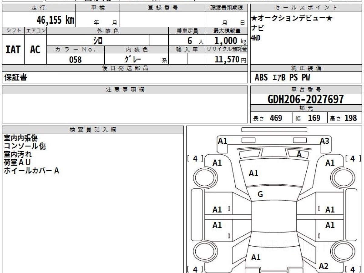Click the 車検 header cell
This screenshot has width=364, height=273.
coord(98,8)
